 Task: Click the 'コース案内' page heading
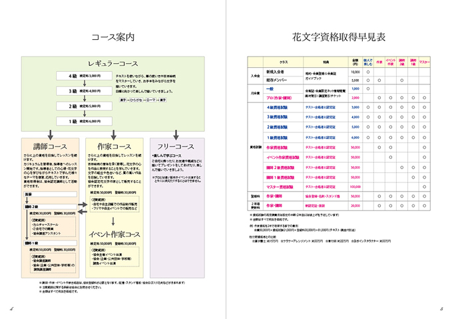pos(113,37)
